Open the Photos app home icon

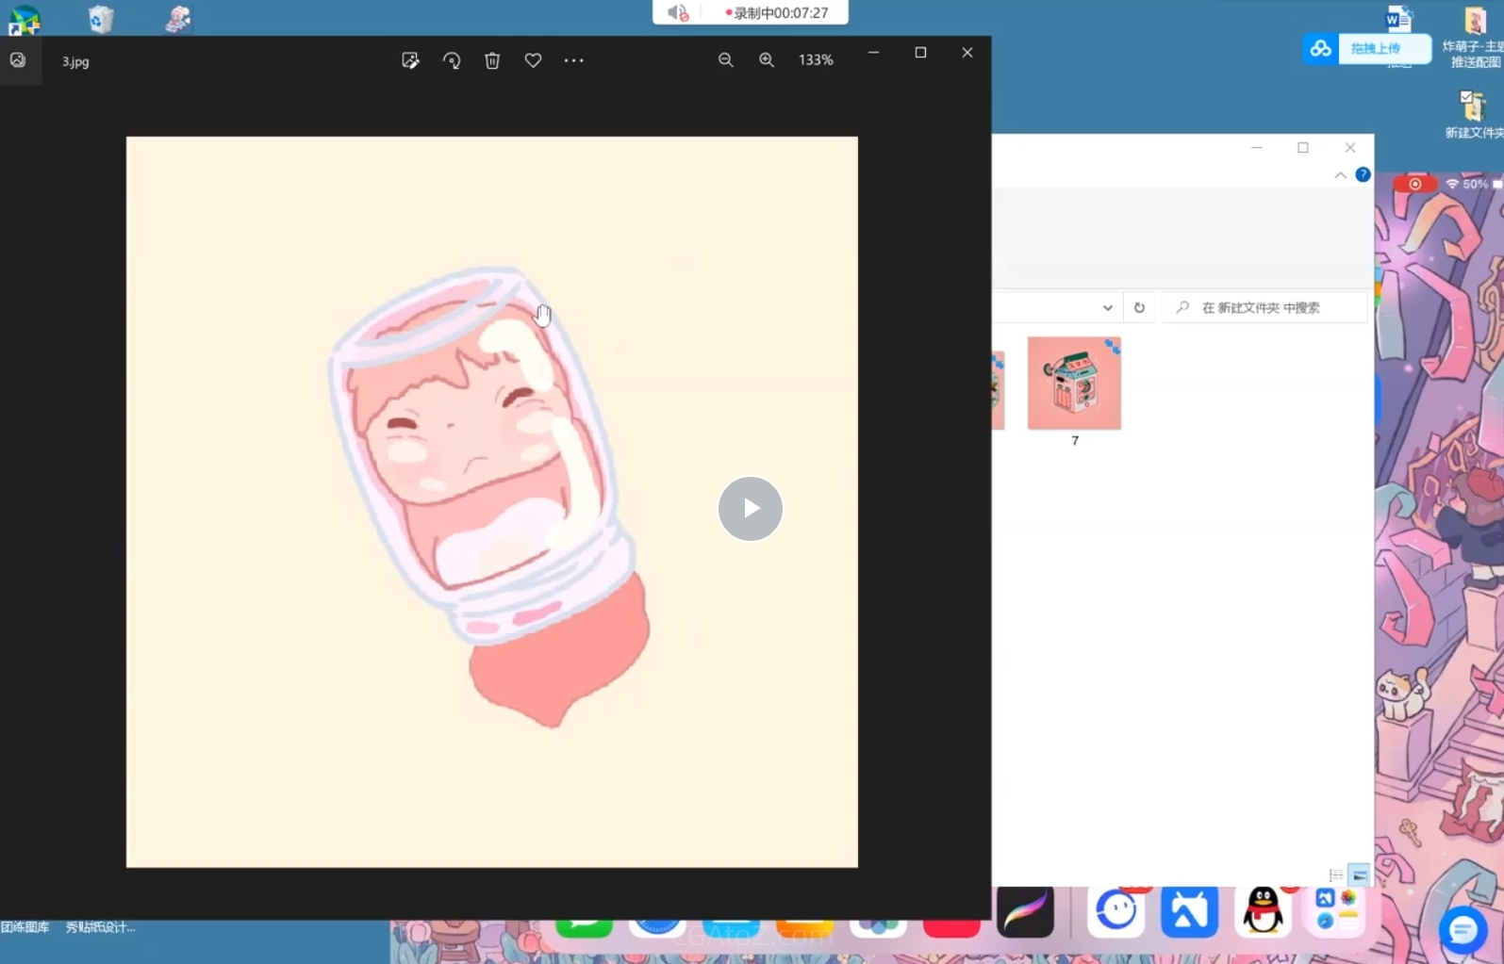(18, 60)
